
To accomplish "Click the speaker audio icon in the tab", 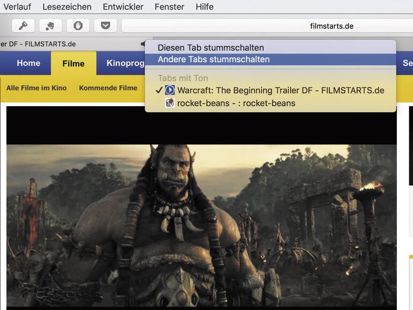I will click(143, 44).
